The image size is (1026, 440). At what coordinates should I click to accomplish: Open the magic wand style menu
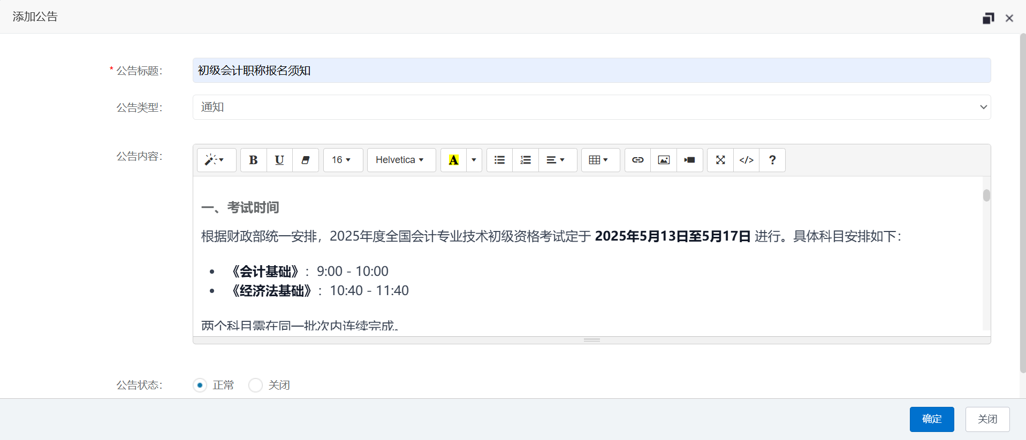[216, 160]
